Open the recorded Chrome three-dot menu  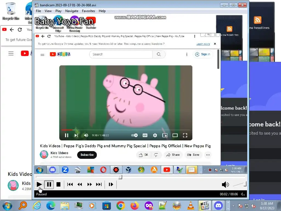click(195, 36)
